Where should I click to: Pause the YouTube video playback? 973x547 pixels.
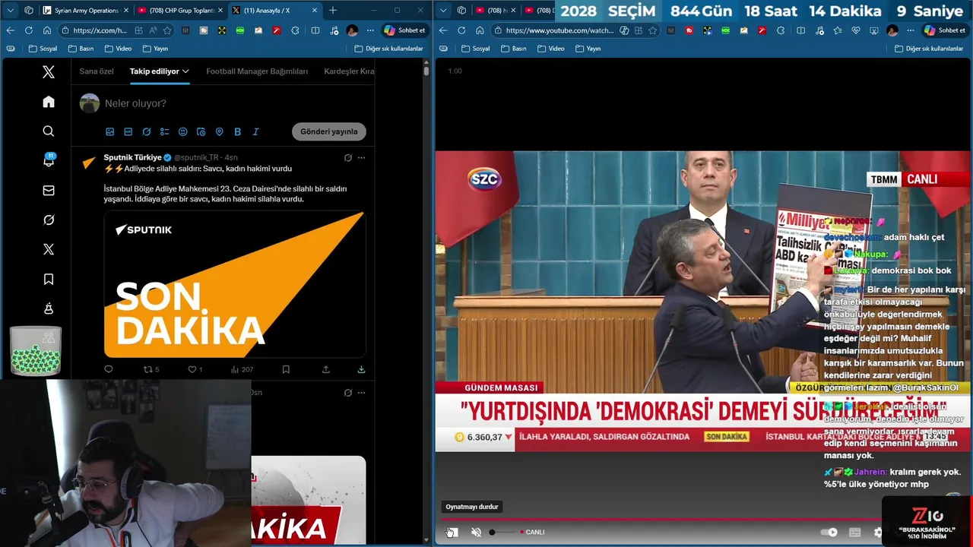pos(452,532)
